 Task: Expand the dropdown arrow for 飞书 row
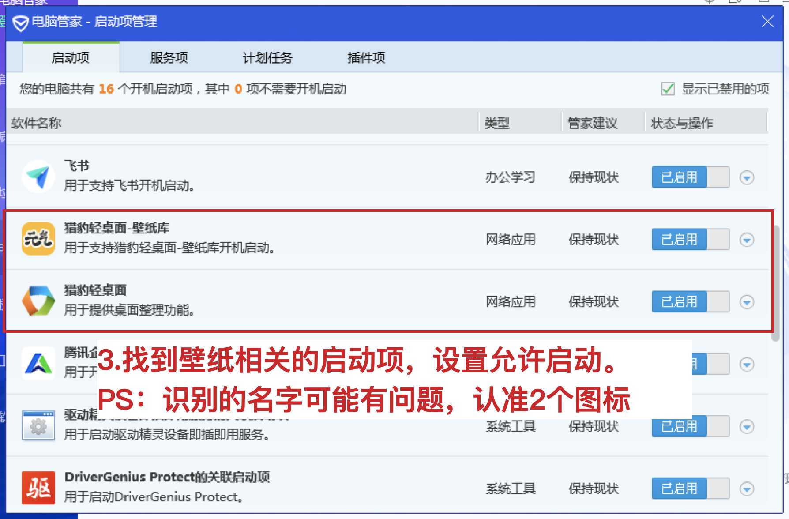click(x=747, y=177)
